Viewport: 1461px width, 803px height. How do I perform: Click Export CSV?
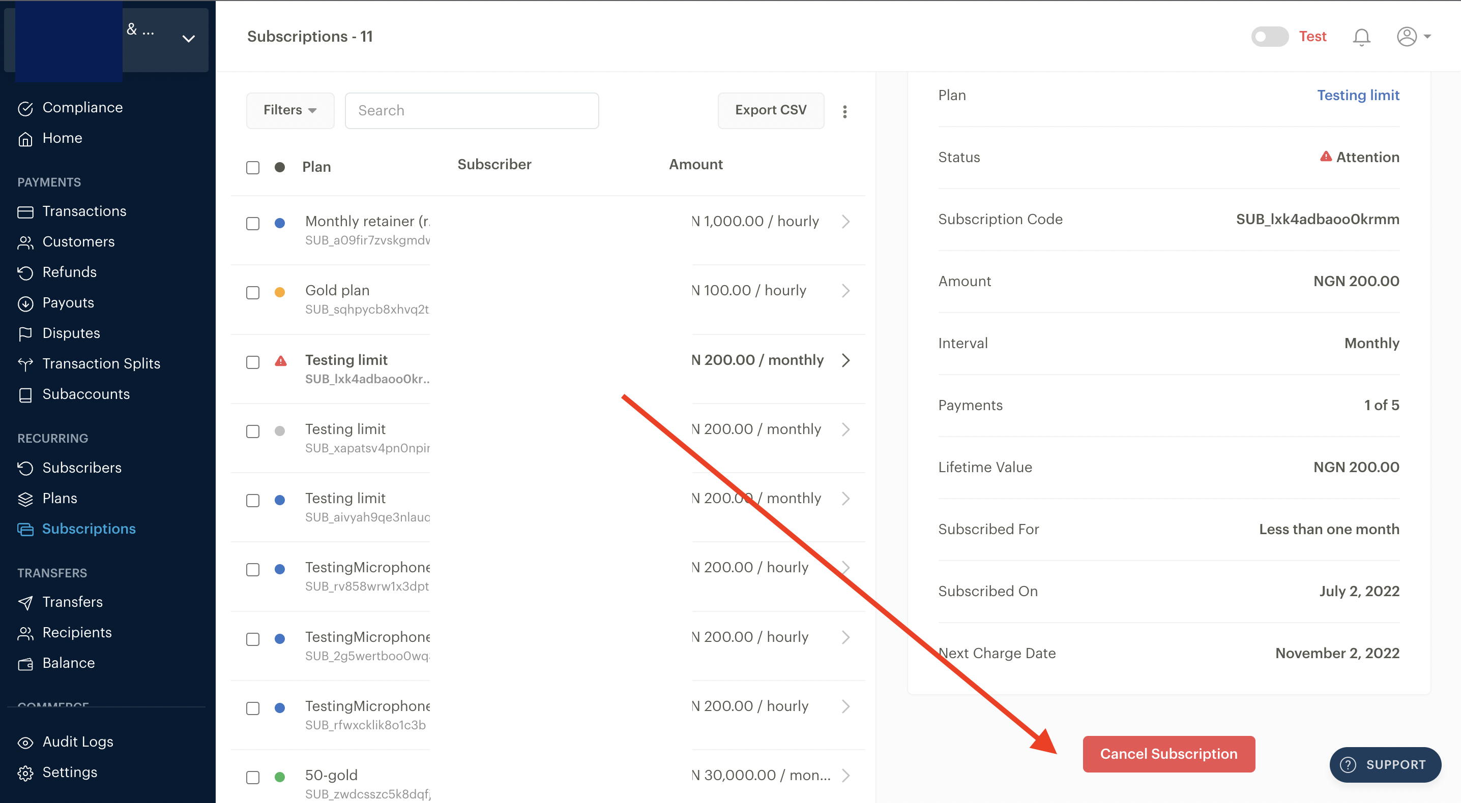(x=771, y=110)
